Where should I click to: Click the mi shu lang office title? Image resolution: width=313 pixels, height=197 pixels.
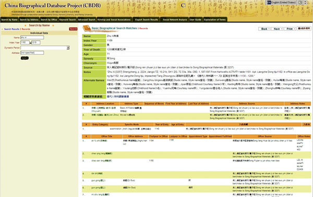point(100,194)
